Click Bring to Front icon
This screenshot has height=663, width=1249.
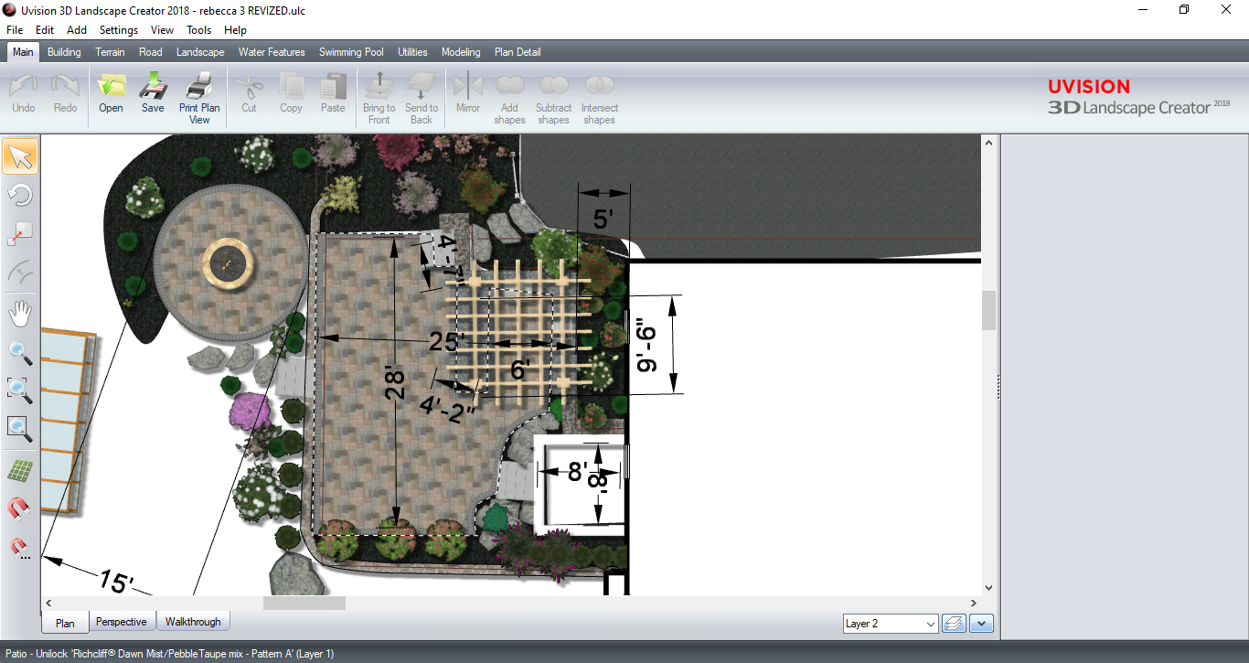tap(379, 100)
